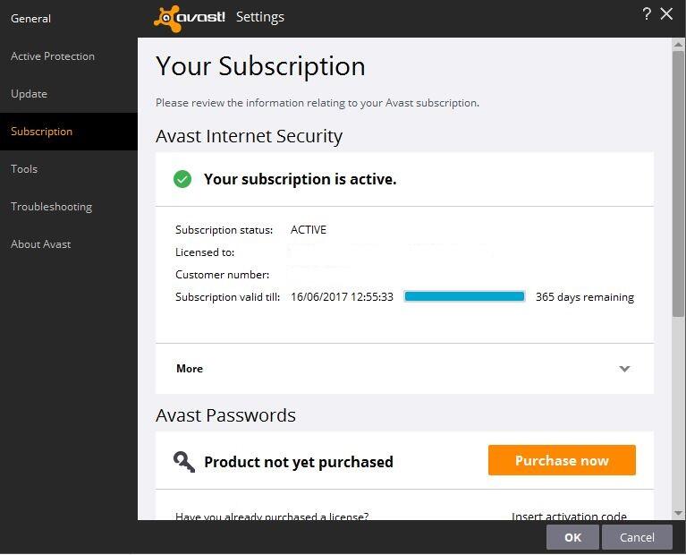The height and width of the screenshot is (555, 686).
Task: Open the Tools settings page
Action: pos(24,169)
